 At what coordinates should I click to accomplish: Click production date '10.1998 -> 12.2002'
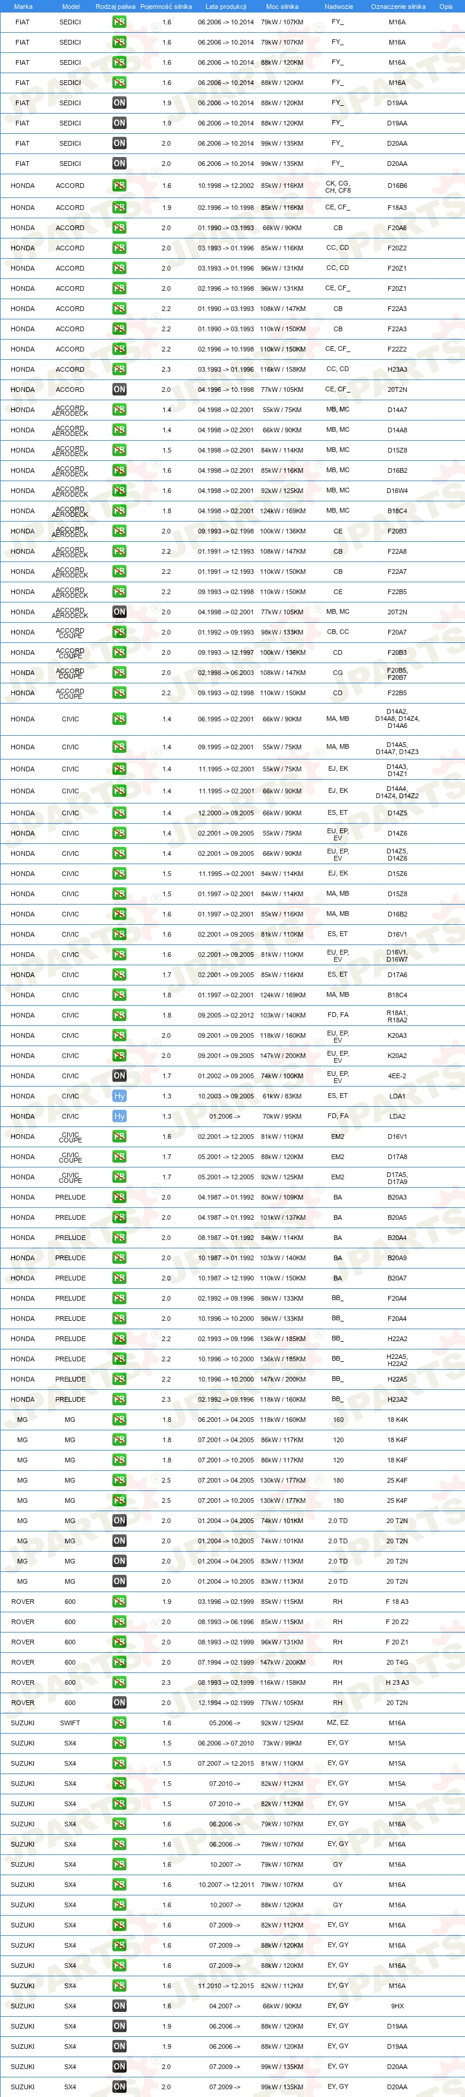pos(225,186)
